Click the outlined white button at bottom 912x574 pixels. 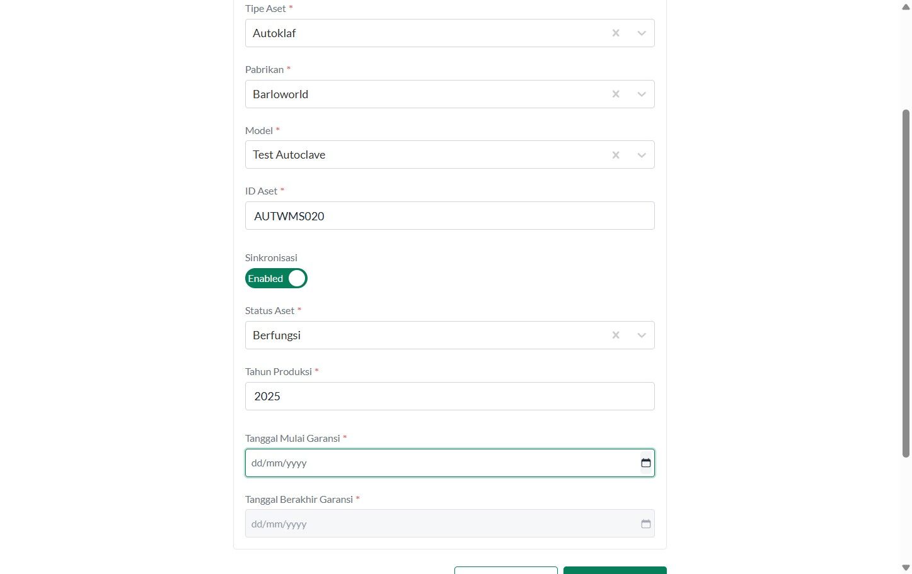click(506, 570)
